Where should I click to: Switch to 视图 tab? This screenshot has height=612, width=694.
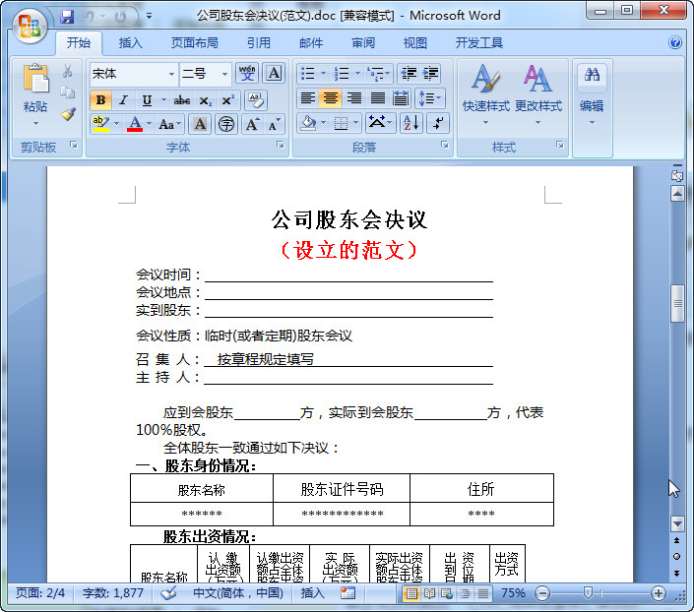[x=414, y=43]
